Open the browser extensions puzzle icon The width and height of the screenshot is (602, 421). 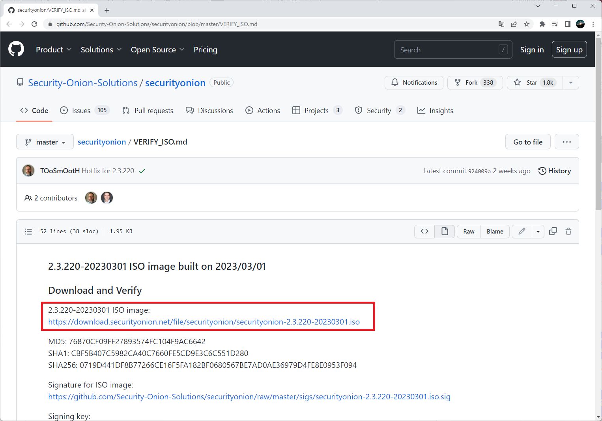(542, 24)
